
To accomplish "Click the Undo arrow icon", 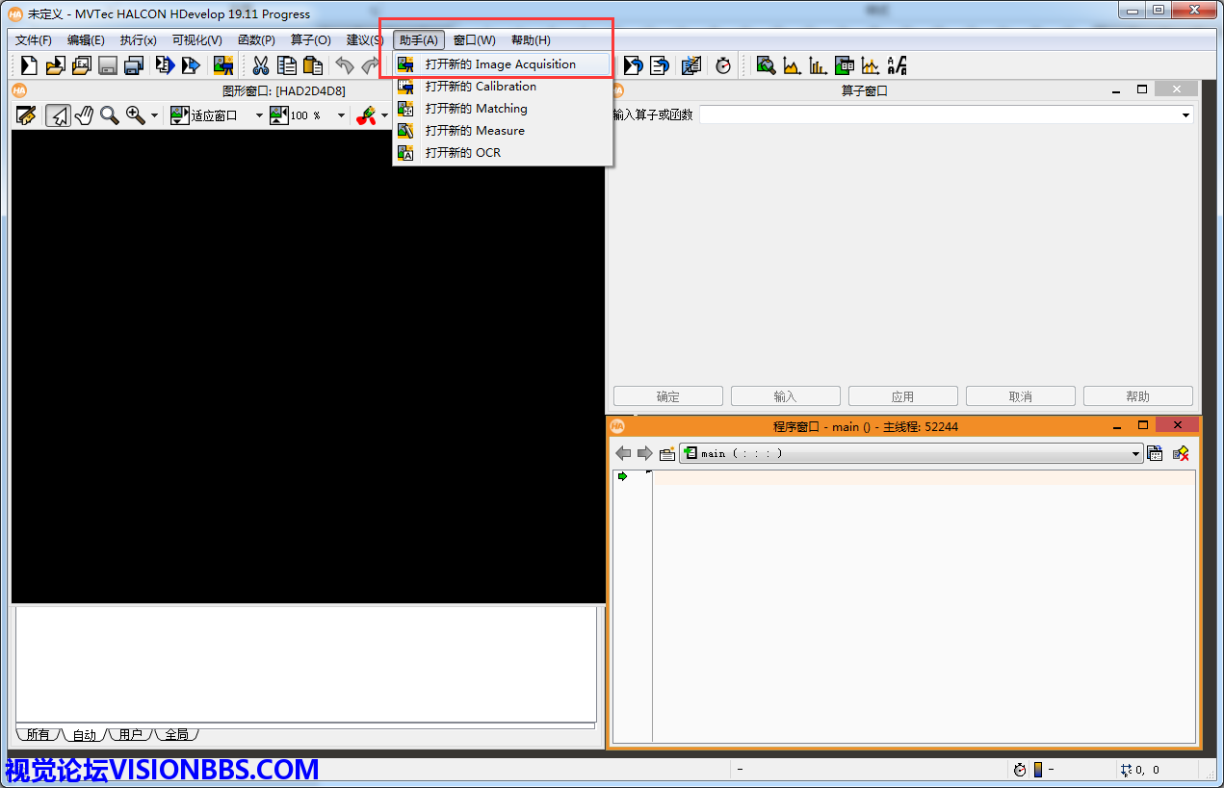I will pos(344,65).
